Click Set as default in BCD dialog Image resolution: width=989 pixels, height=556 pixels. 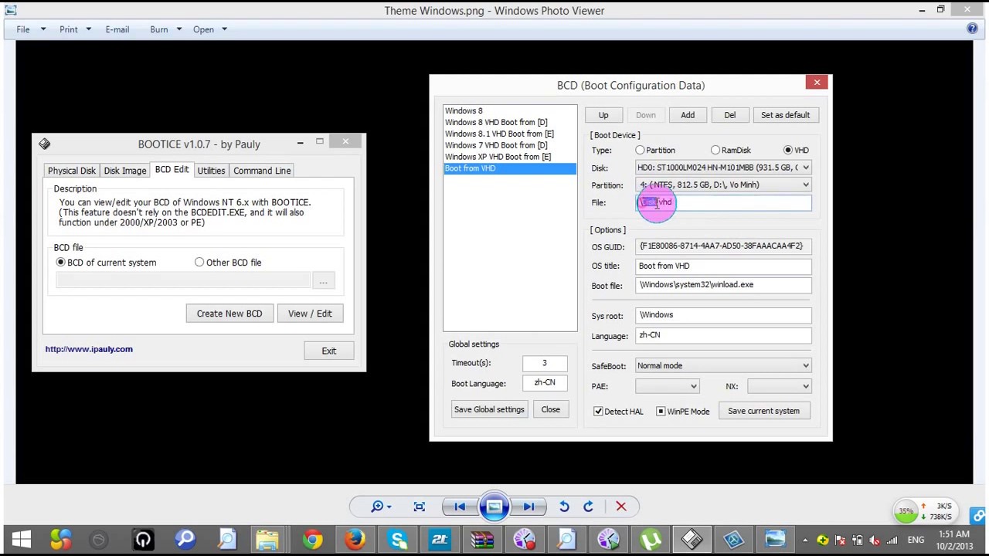[x=785, y=115]
